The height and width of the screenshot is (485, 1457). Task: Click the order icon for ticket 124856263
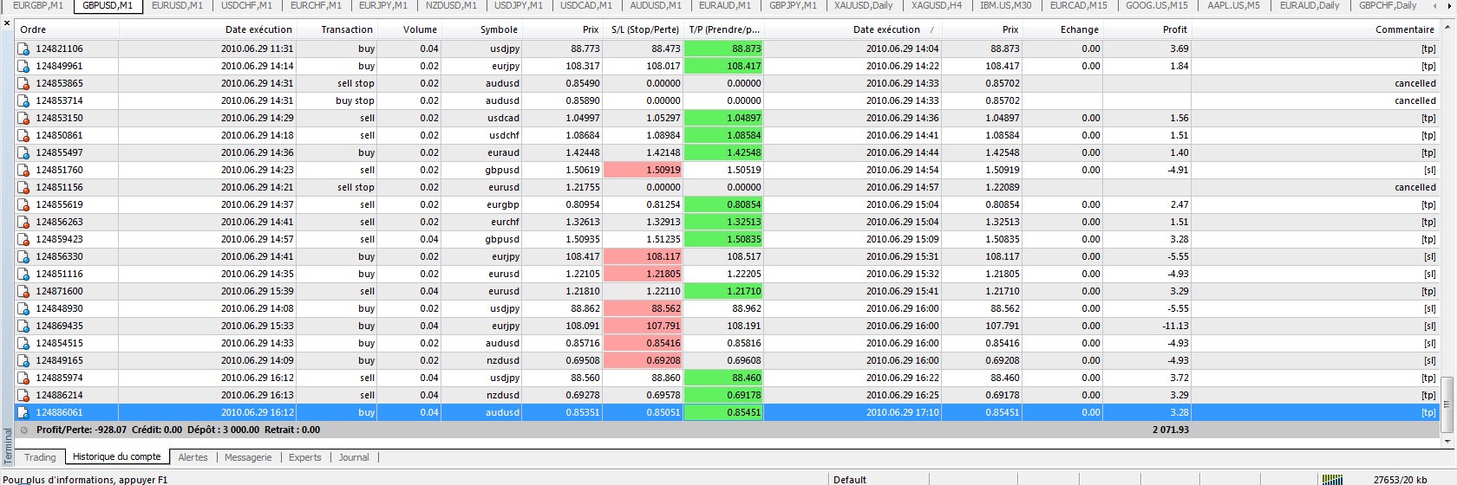click(23, 222)
